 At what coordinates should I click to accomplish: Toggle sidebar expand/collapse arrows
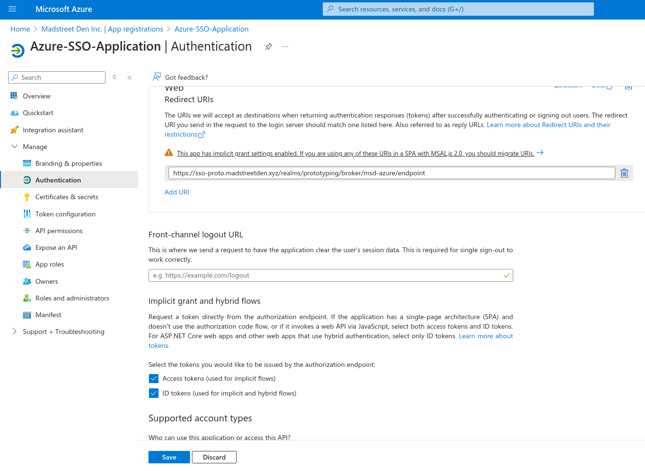114,77
